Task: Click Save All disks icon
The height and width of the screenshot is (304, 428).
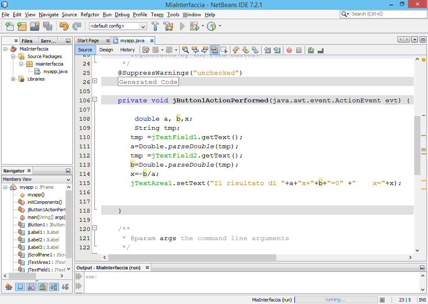Action: (47, 26)
